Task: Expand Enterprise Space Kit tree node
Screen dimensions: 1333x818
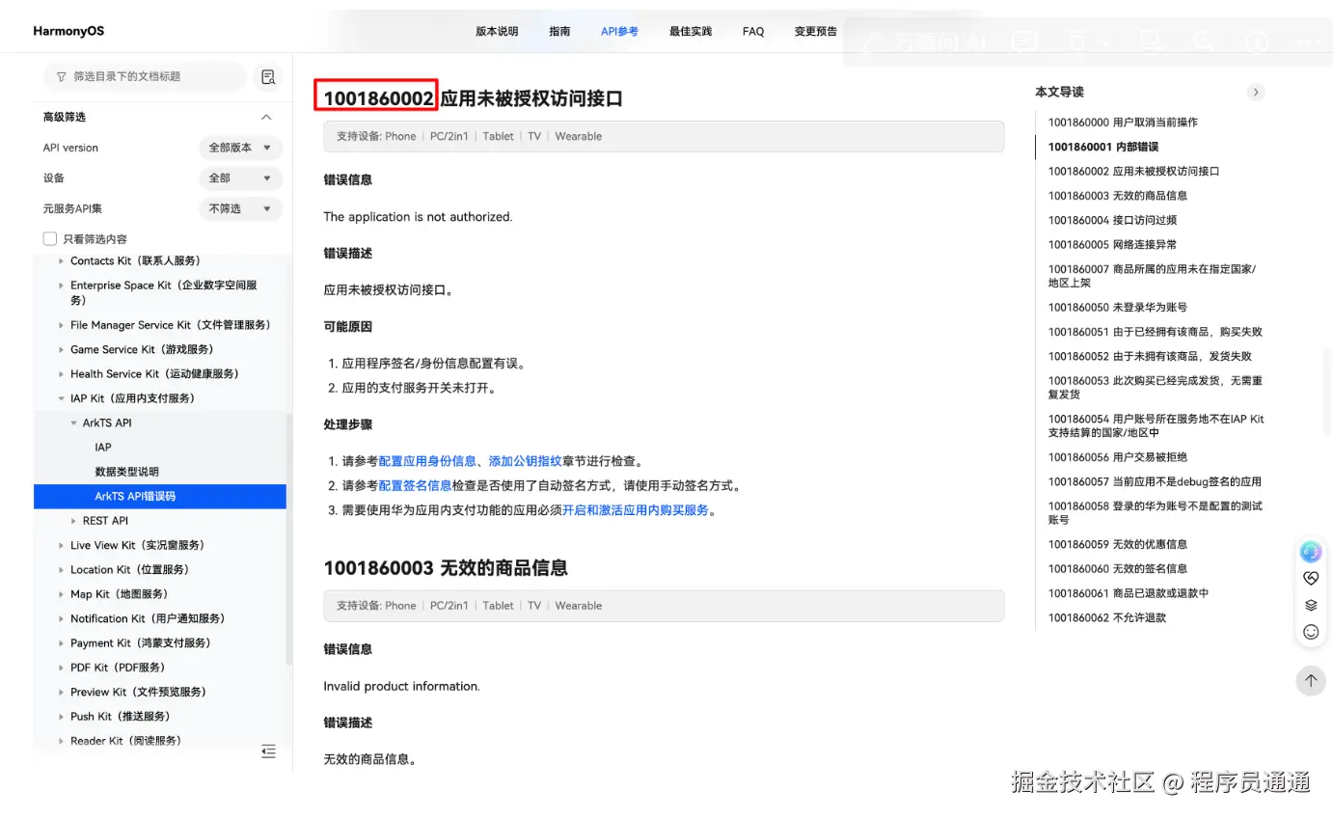Action: (62, 286)
